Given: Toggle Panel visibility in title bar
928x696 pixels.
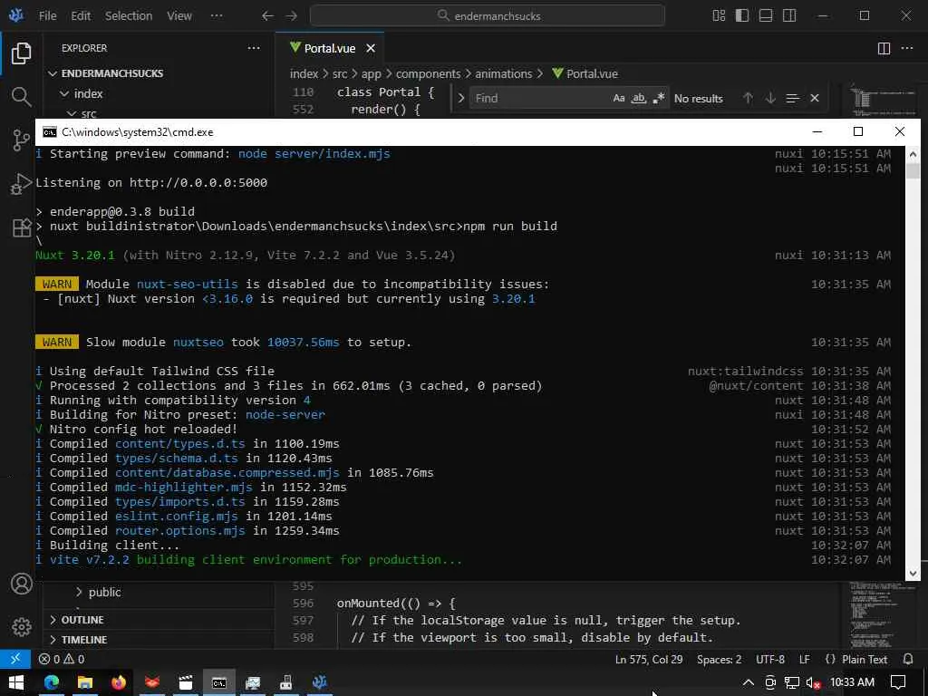Looking at the screenshot, I should pyautogui.click(x=765, y=16).
